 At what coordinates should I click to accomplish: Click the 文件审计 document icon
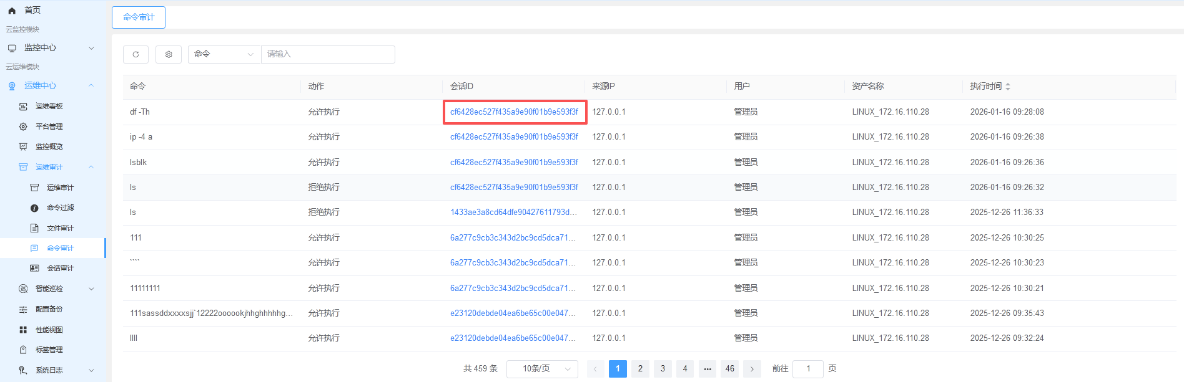(34, 228)
